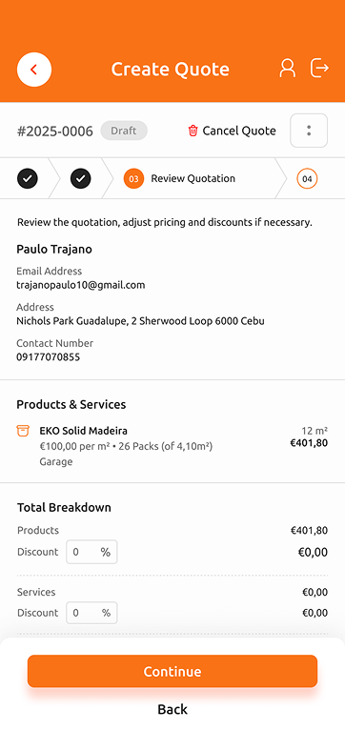This screenshot has width=345, height=751.
Task: Select the EKO Solid Madeira product row
Action: pyautogui.click(x=172, y=445)
